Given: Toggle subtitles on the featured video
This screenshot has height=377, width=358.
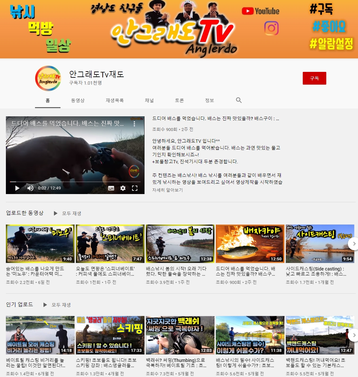Looking at the screenshot, I should click(111, 188).
